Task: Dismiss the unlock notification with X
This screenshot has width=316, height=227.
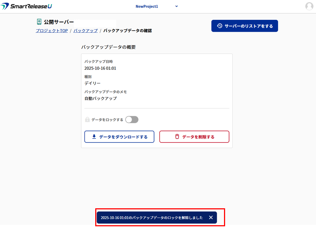Action: (x=211, y=218)
